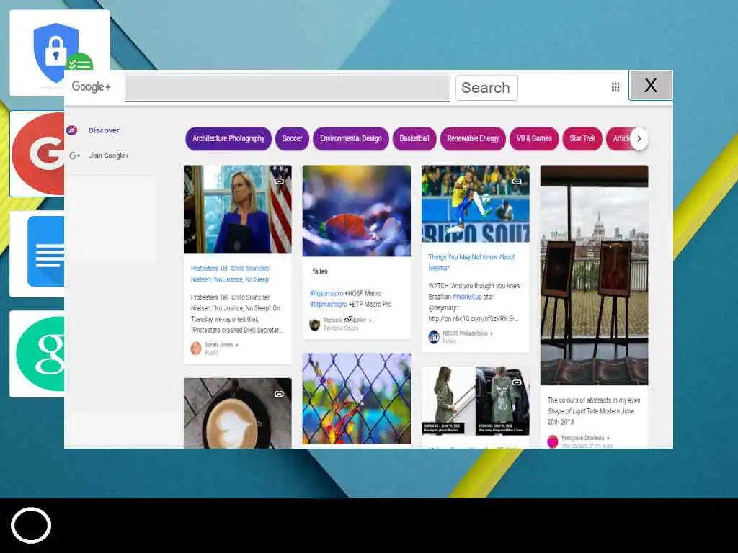This screenshot has width=738, height=553.
Task: Open the latte art coffee photo
Action: coord(237,413)
